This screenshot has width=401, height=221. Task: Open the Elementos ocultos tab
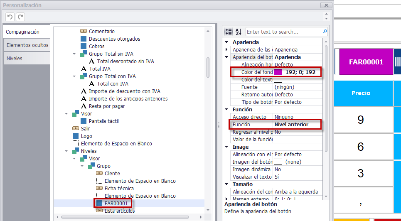coord(27,45)
